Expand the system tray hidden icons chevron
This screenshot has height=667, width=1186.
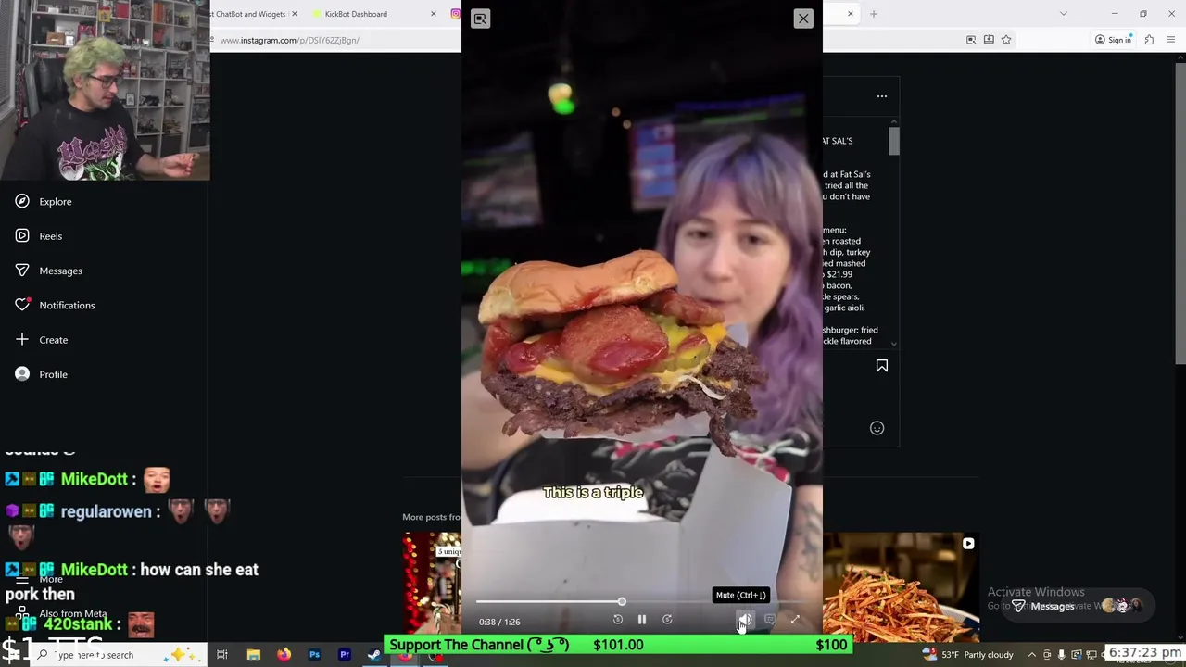pyautogui.click(x=1031, y=655)
